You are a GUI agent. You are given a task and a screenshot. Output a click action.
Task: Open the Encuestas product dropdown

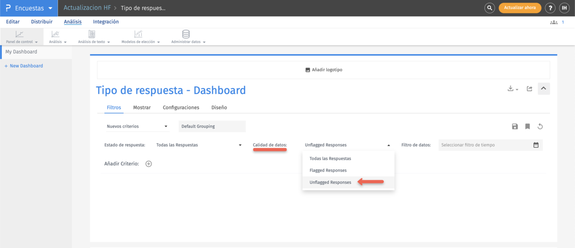tap(29, 8)
